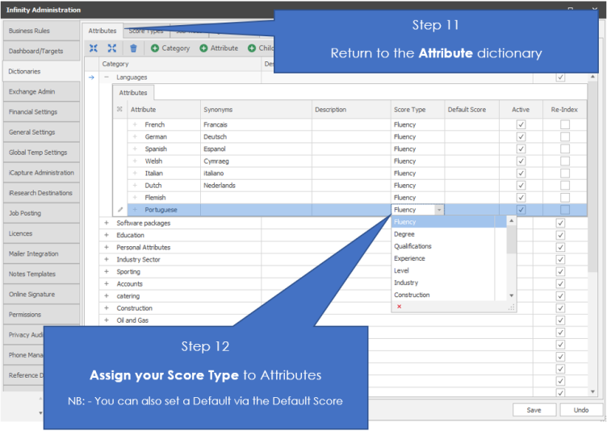Select Qualifications from the score type list

[412, 246]
